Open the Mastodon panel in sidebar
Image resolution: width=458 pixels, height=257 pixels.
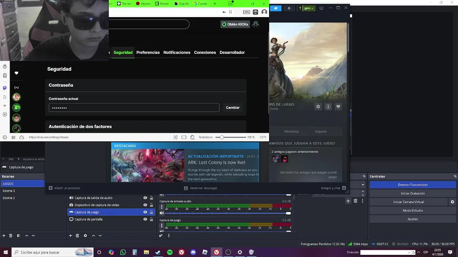click(x=5, y=88)
